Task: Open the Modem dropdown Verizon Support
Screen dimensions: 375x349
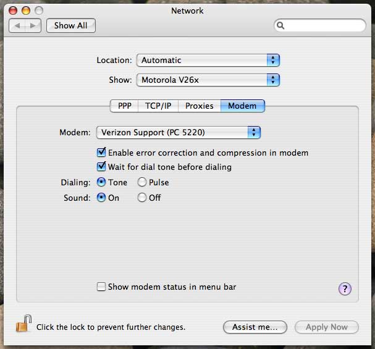Action: [x=179, y=132]
